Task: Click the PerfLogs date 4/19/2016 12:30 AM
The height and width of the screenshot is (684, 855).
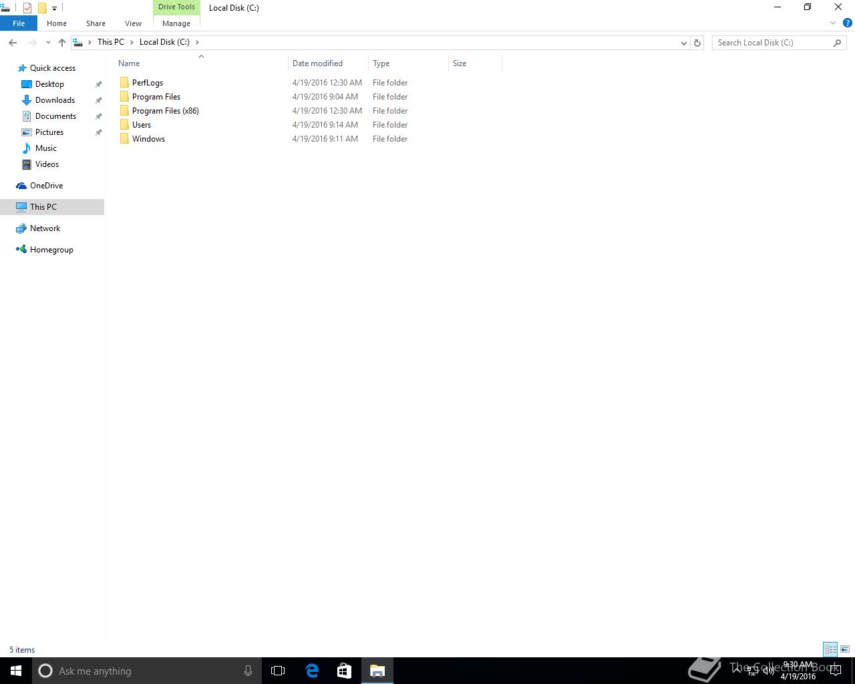Action: point(327,83)
